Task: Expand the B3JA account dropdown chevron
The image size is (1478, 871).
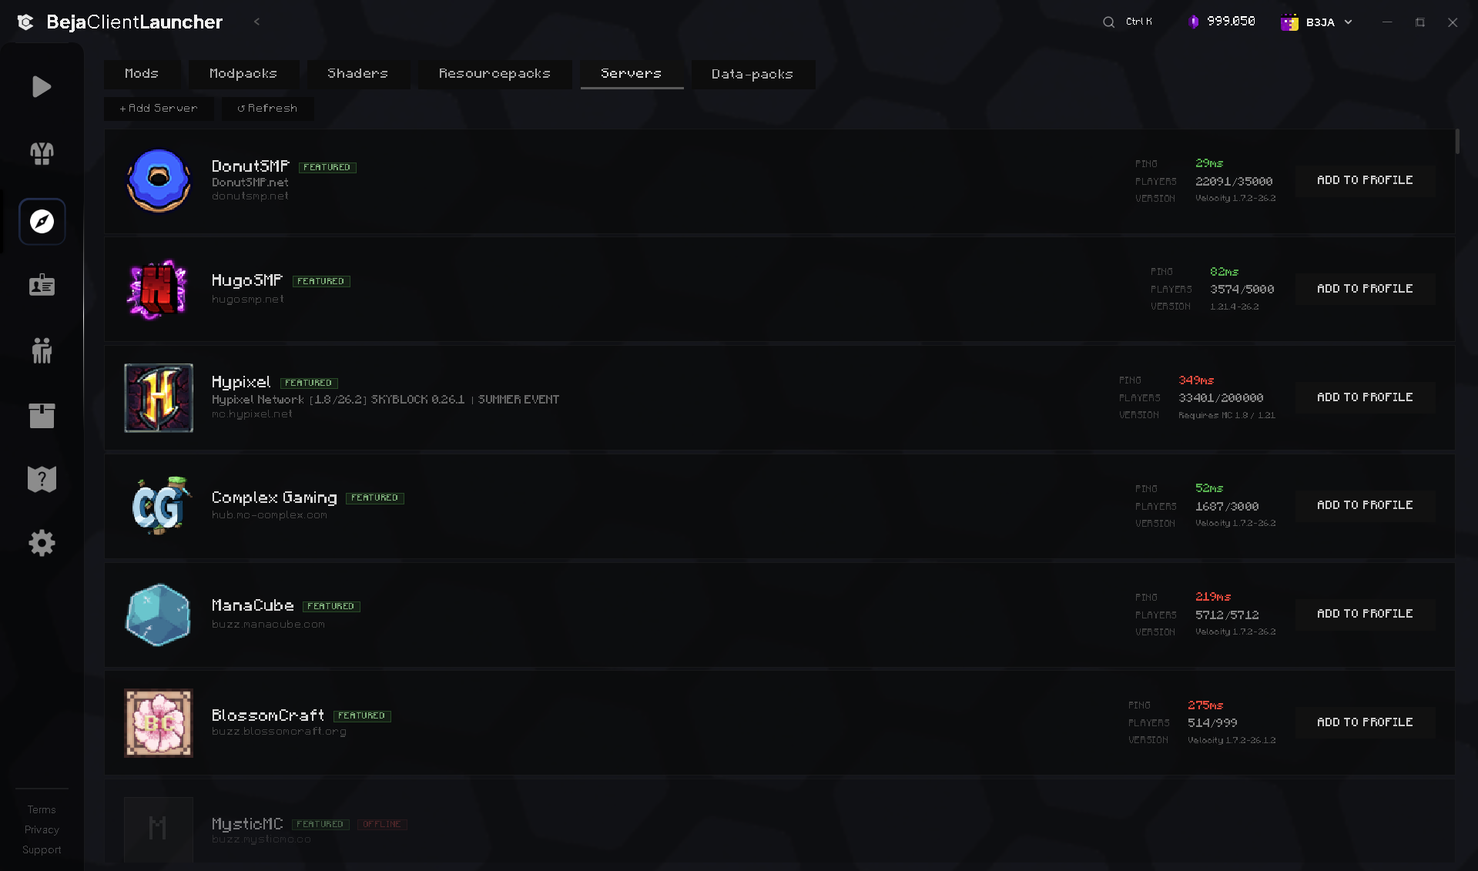Action: [x=1348, y=22]
